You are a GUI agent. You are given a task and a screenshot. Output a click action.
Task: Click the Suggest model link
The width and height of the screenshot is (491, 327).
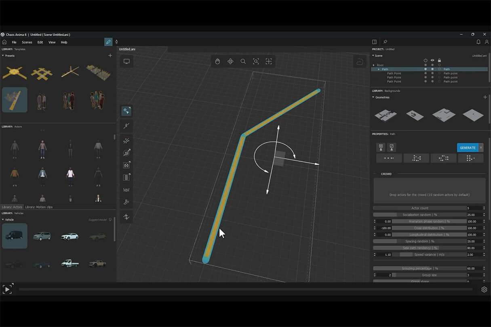click(97, 220)
